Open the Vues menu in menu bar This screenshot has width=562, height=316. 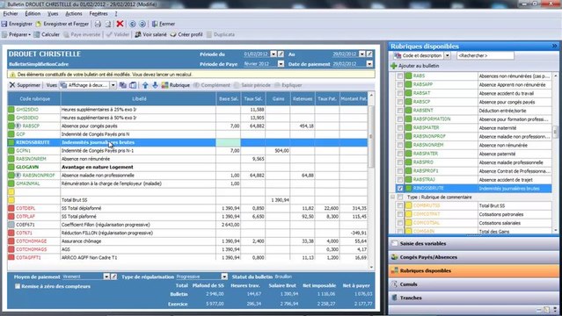click(53, 13)
